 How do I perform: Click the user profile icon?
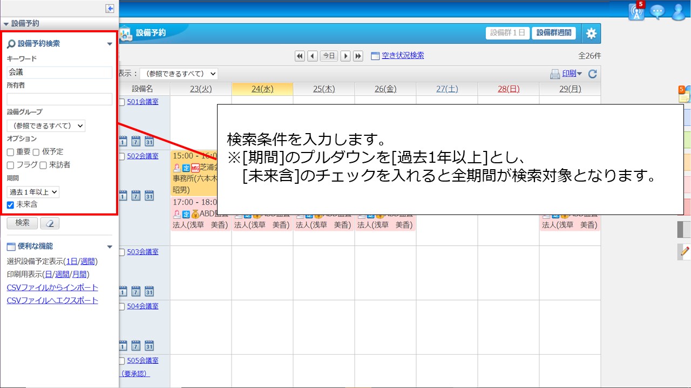click(678, 12)
